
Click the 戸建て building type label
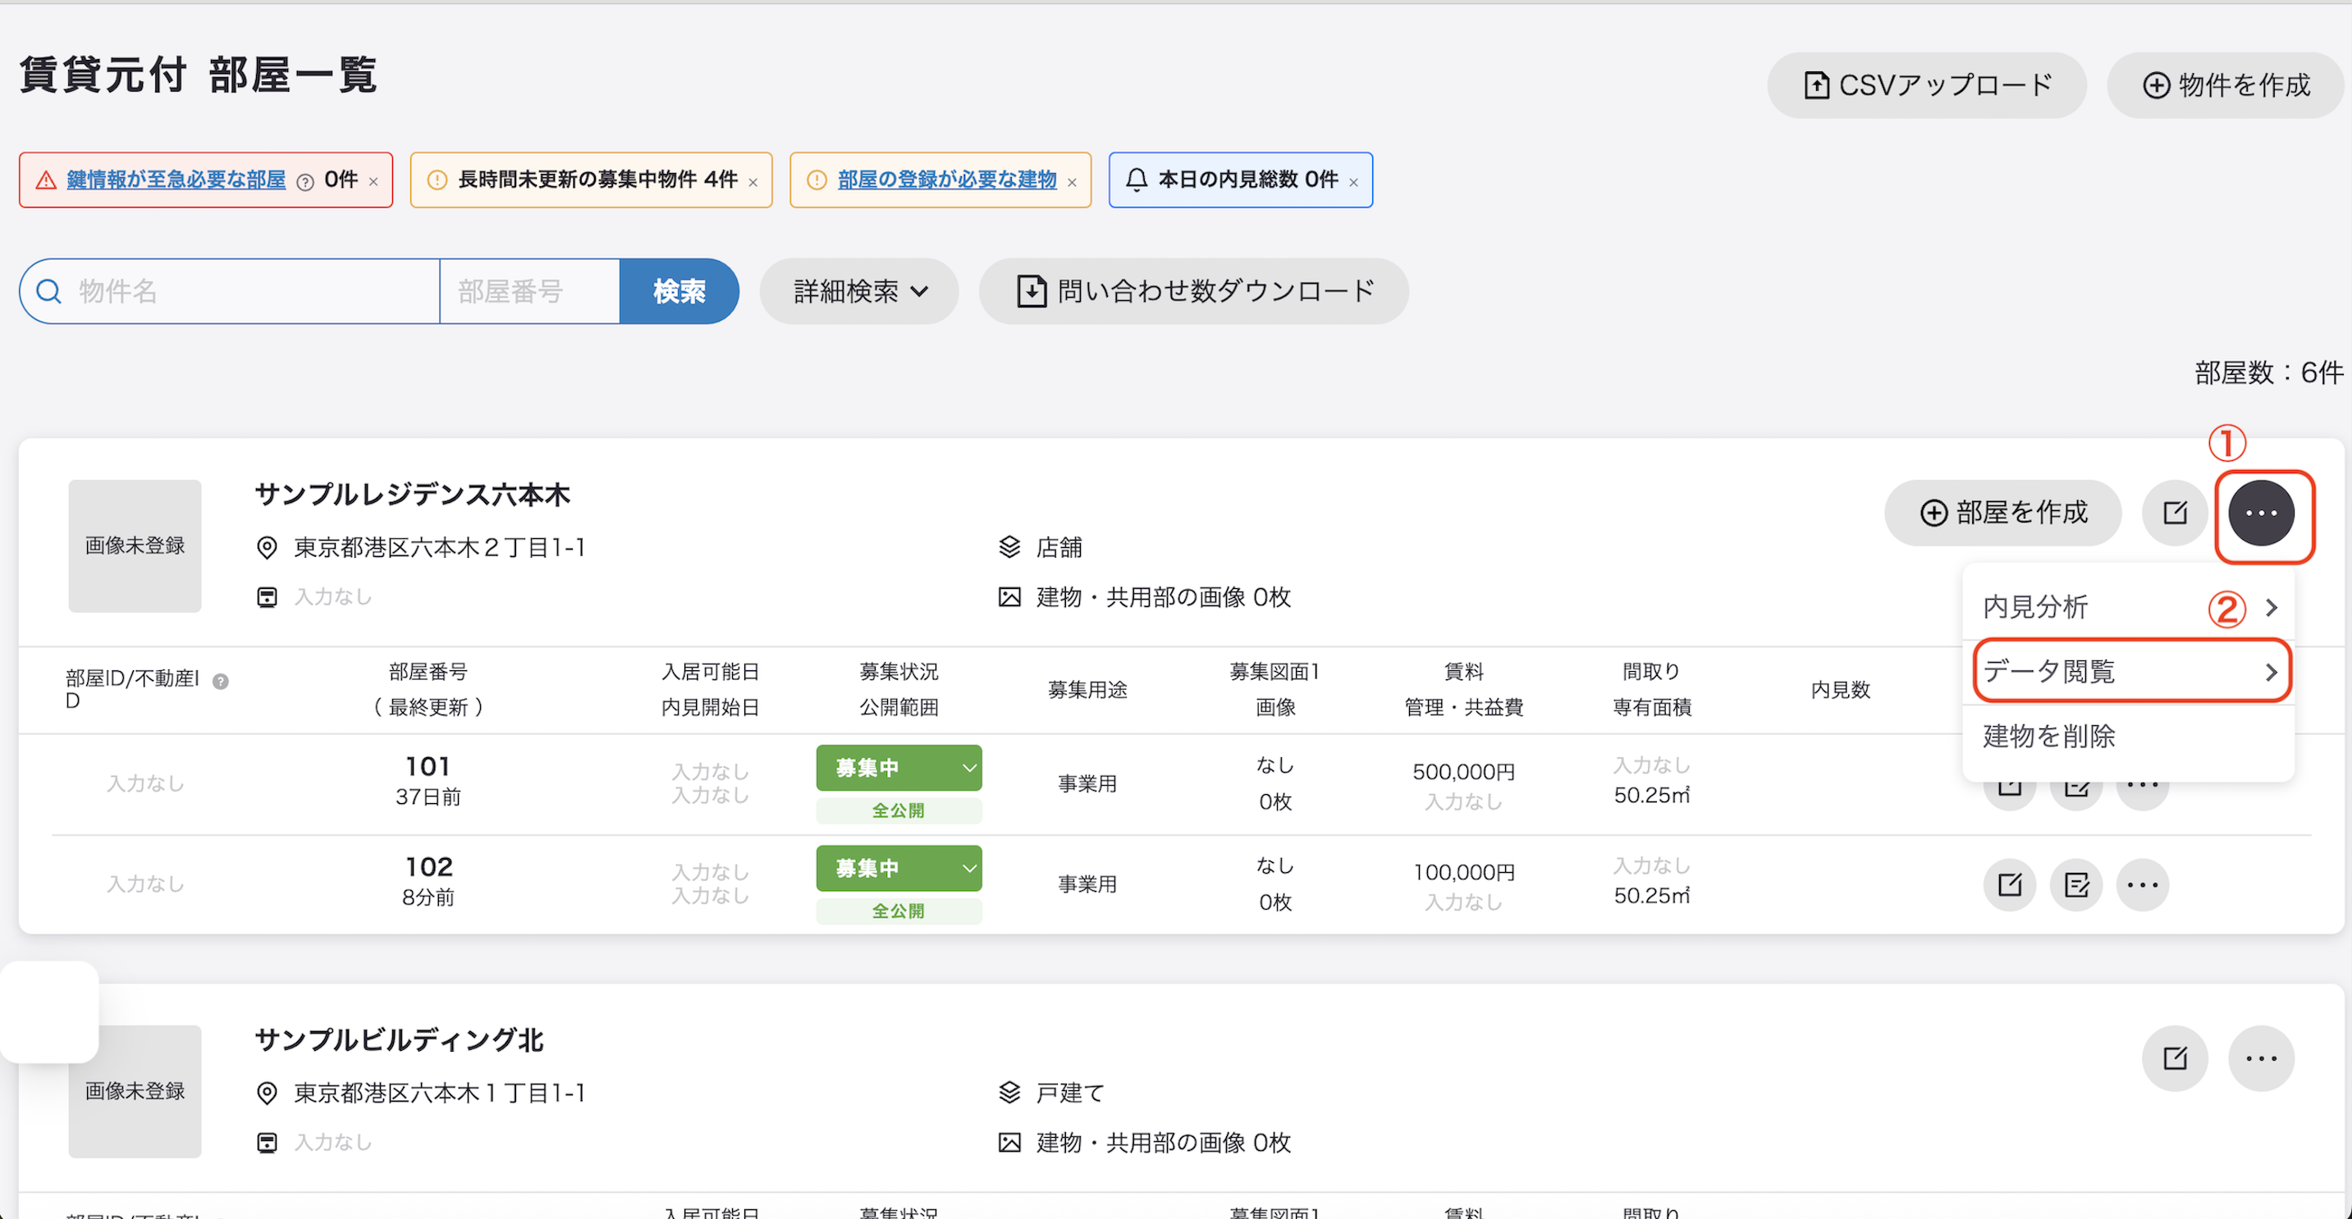click(x=1070, y=1093)
